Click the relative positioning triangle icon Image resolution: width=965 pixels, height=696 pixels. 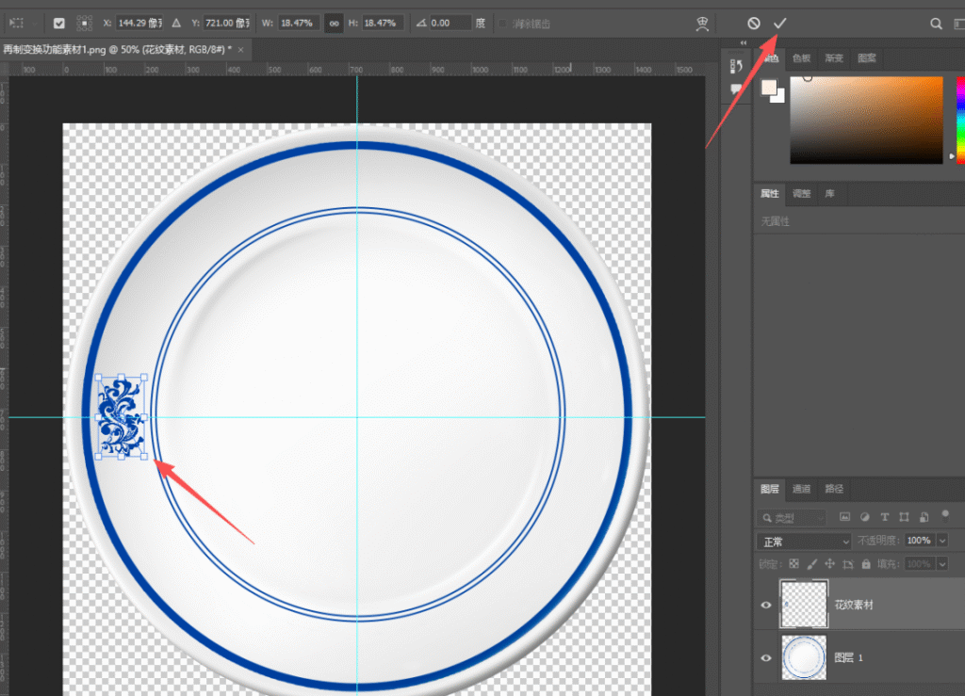point(176,24)
